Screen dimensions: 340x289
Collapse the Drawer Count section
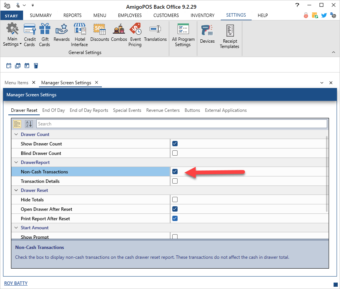pos(16,134)
